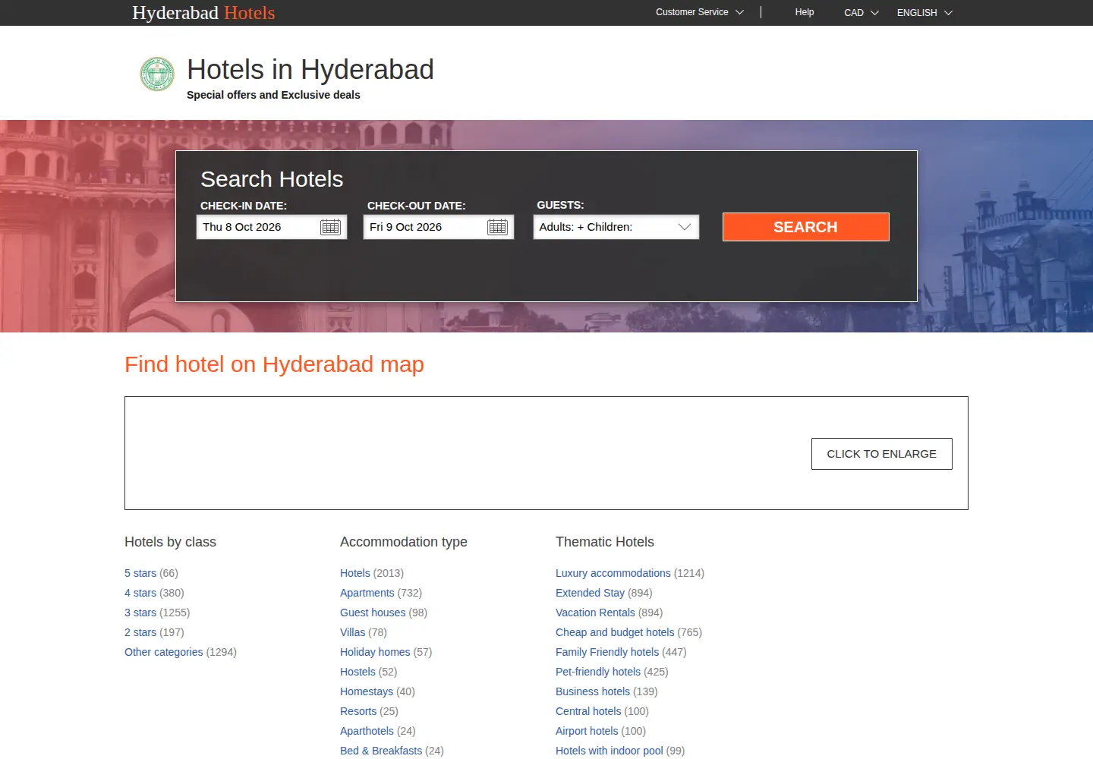Open the ENGLISH language dropdown
Screen dimensions: 1093x759
(924, 13)
